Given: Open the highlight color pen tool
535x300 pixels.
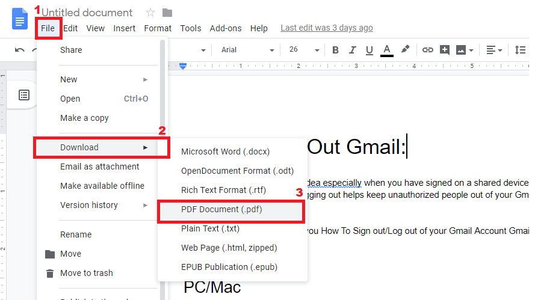Looking at the screenshot, I should click(405, 49).
